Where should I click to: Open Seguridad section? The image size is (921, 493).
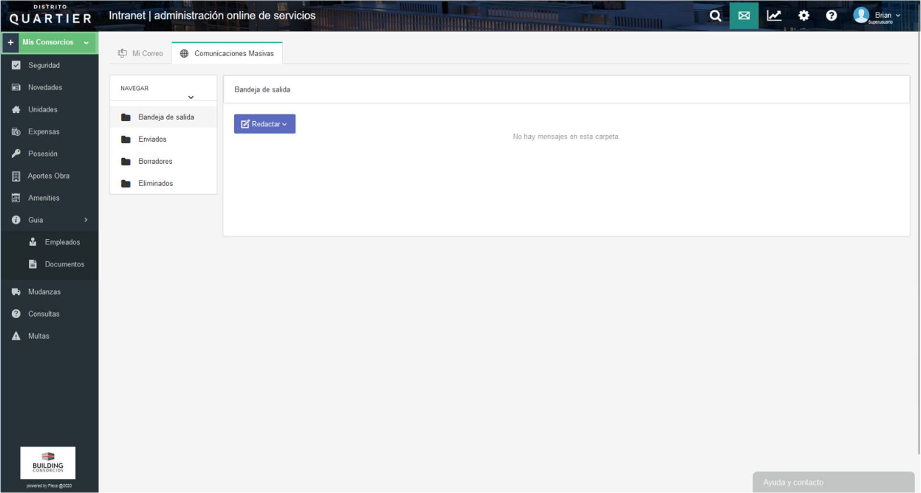(x=44, y=65)
